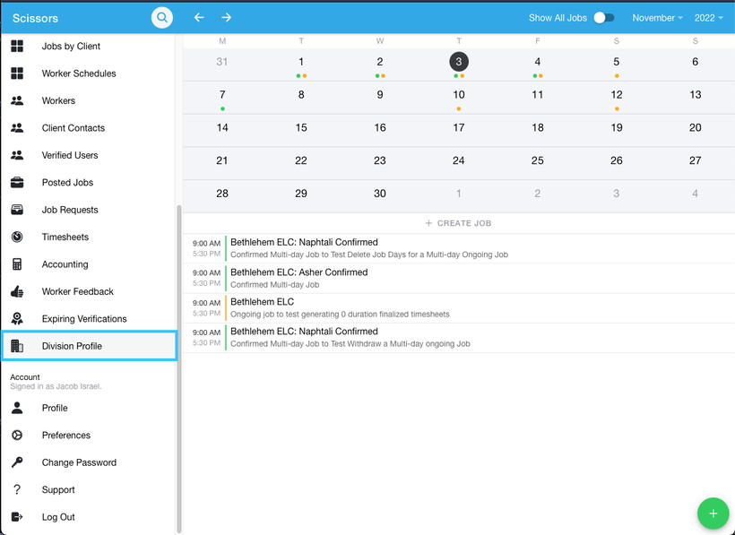Click the Profile person icon
Screen dimensions: 735x535
coord(17,408)
